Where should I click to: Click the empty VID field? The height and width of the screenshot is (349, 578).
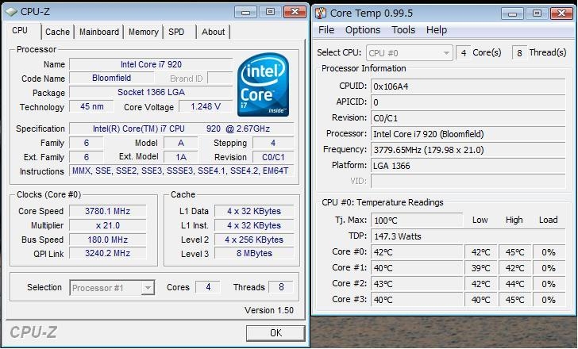pos(468,182)
